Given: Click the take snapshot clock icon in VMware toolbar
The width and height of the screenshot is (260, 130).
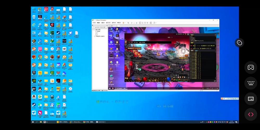Looking at the screenshot, I should (x=132, y=23).
